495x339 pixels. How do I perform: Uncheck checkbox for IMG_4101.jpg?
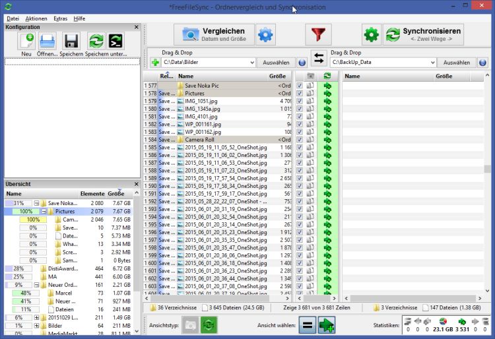[300, 116]
